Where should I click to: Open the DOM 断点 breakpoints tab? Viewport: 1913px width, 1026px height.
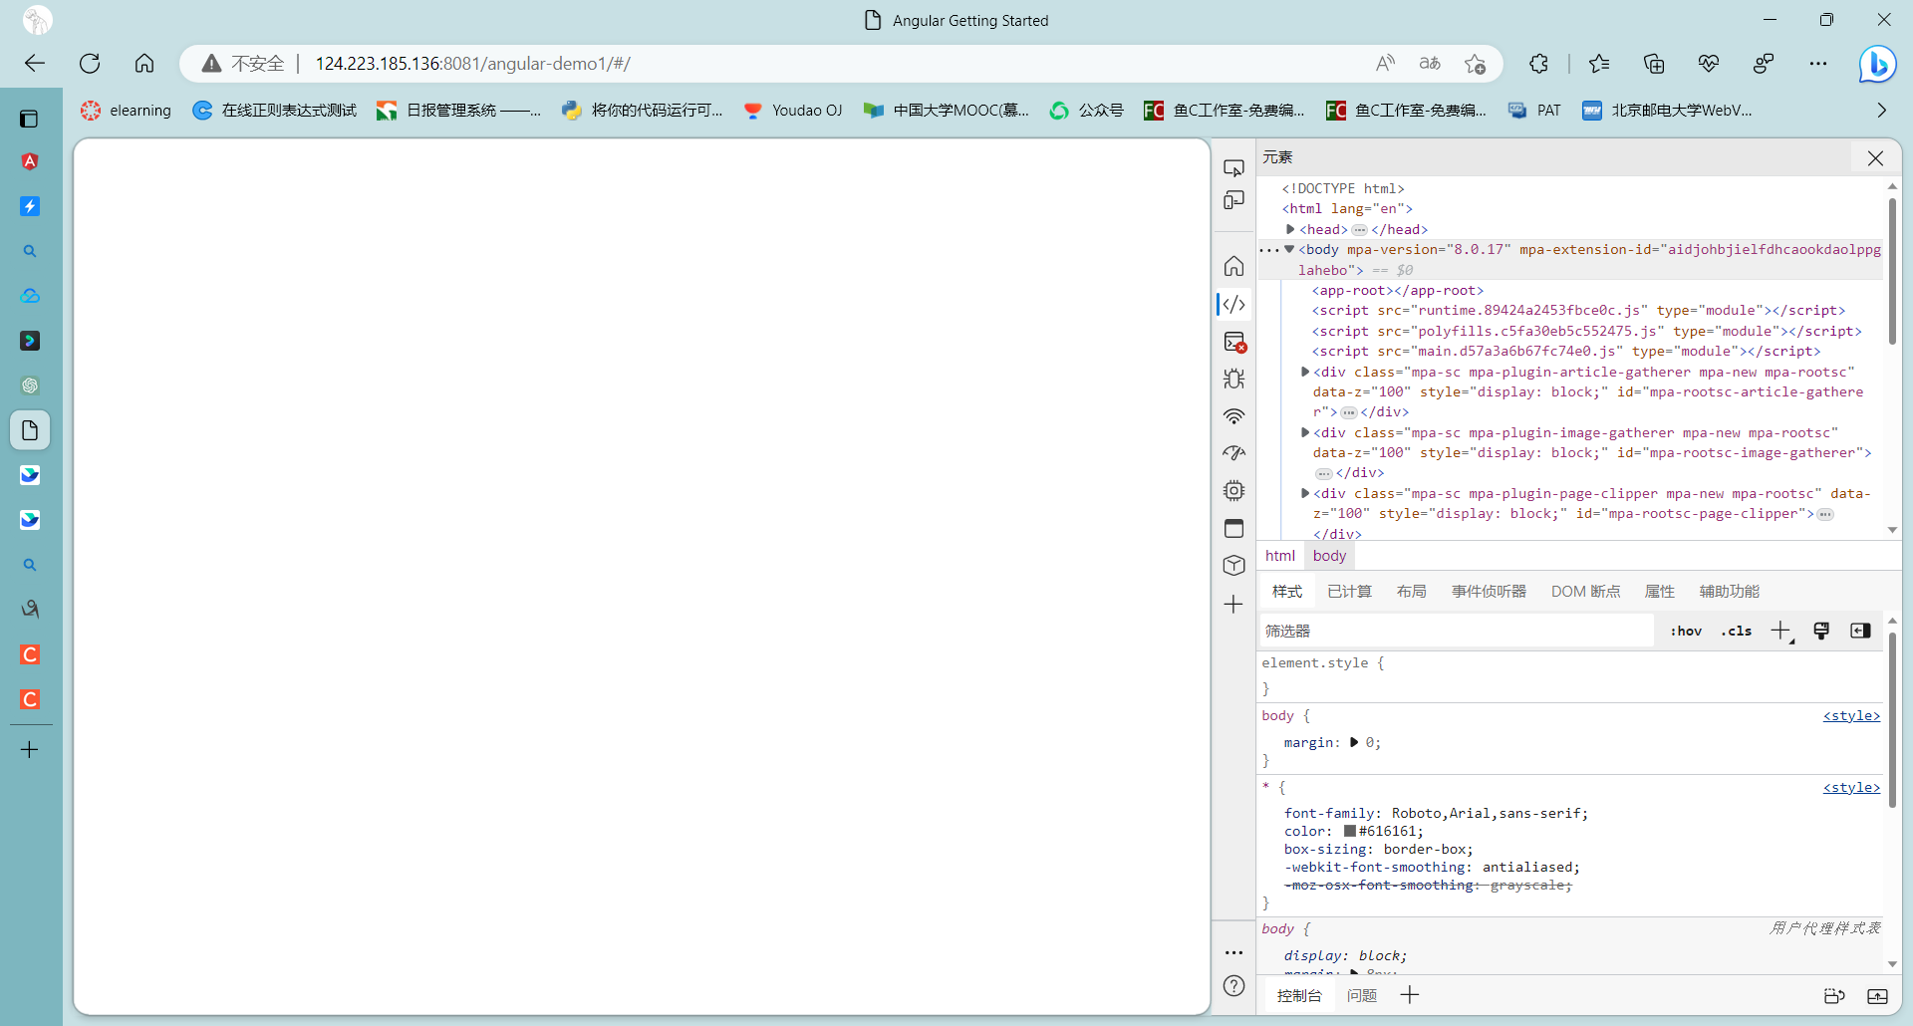(1585, 591)
